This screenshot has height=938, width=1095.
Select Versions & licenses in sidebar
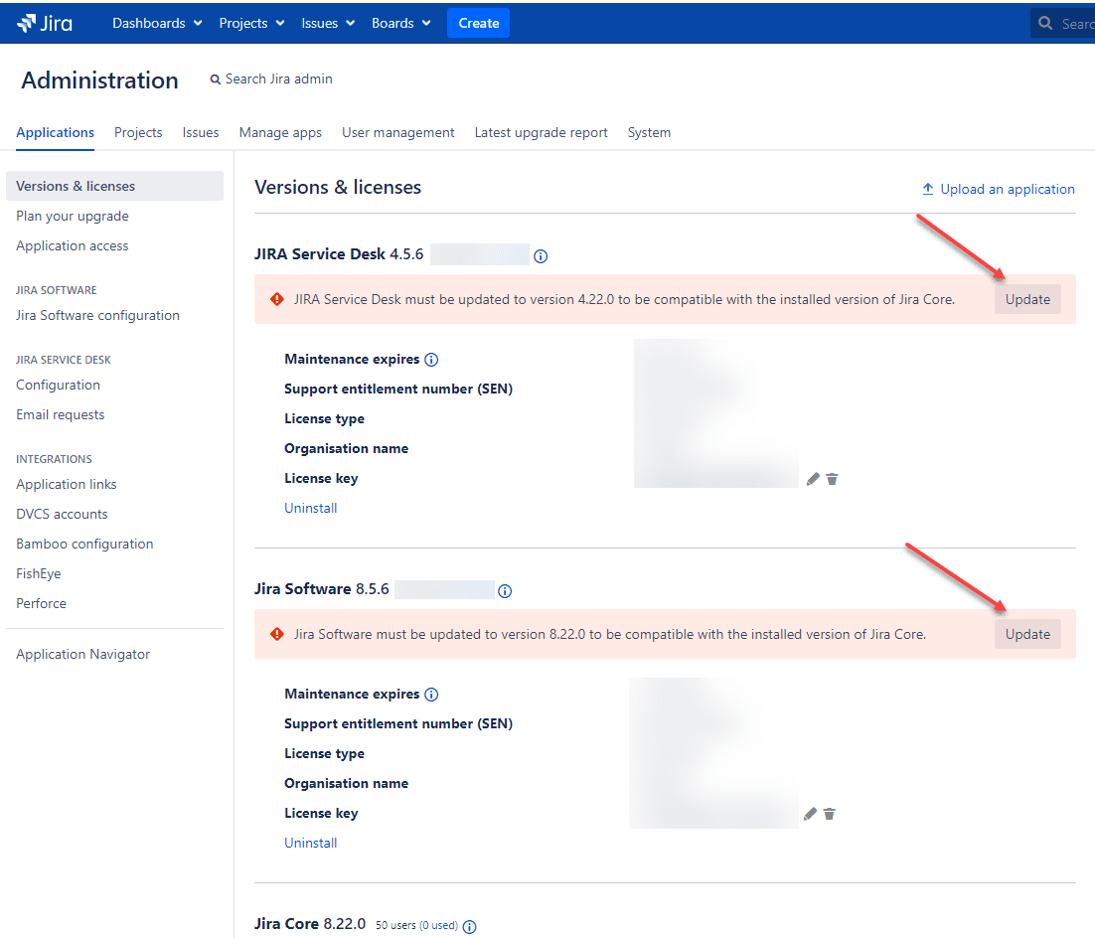114,186
